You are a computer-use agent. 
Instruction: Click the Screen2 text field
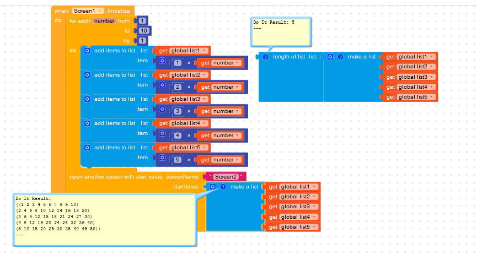224,177
